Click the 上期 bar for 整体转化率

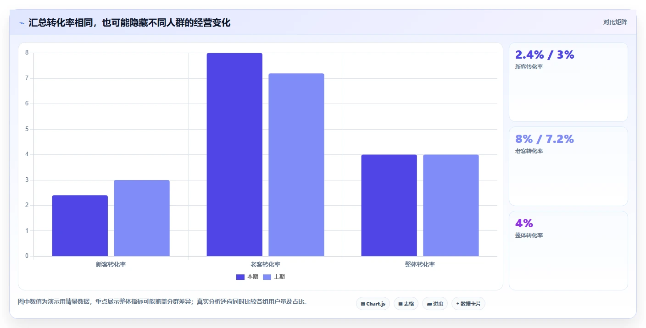(x=451, y=205)
